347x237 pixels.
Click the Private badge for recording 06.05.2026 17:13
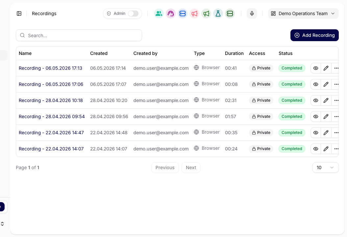point(261,68)
